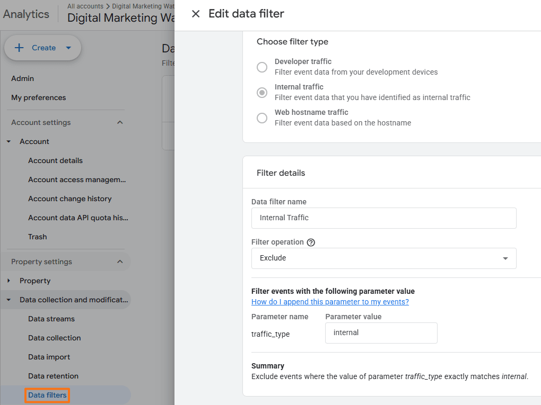Click the help icon beside Filter operation
This screenshot has height=405, width=541.
point(311,242)
